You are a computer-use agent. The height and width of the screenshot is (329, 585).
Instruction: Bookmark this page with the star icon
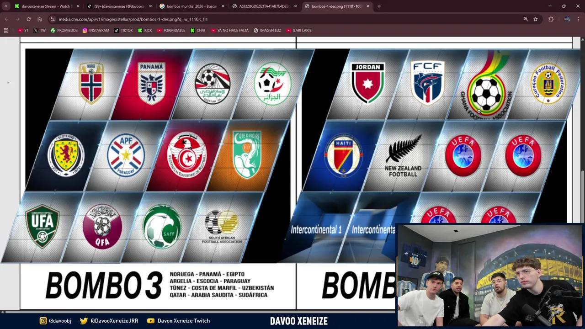536,19
